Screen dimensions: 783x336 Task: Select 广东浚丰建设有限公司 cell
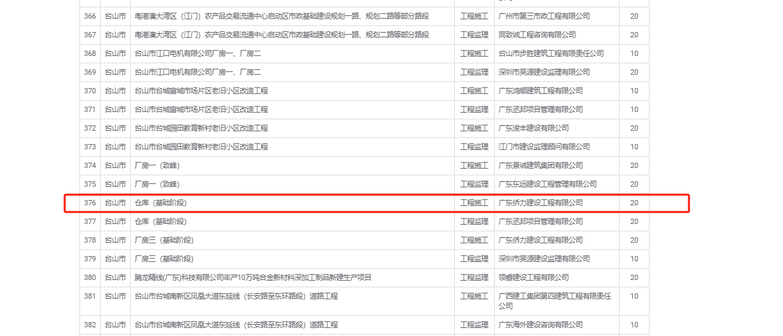click(534, 128)
